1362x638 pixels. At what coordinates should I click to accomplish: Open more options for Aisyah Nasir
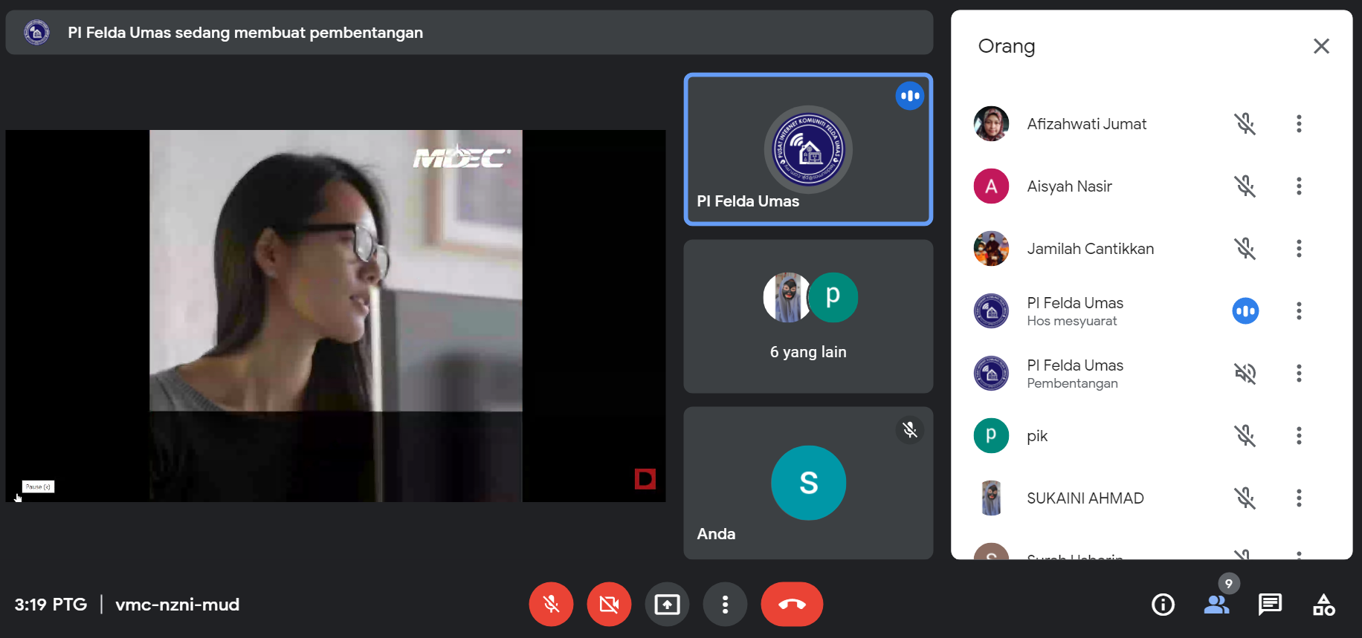[1299, 186]
